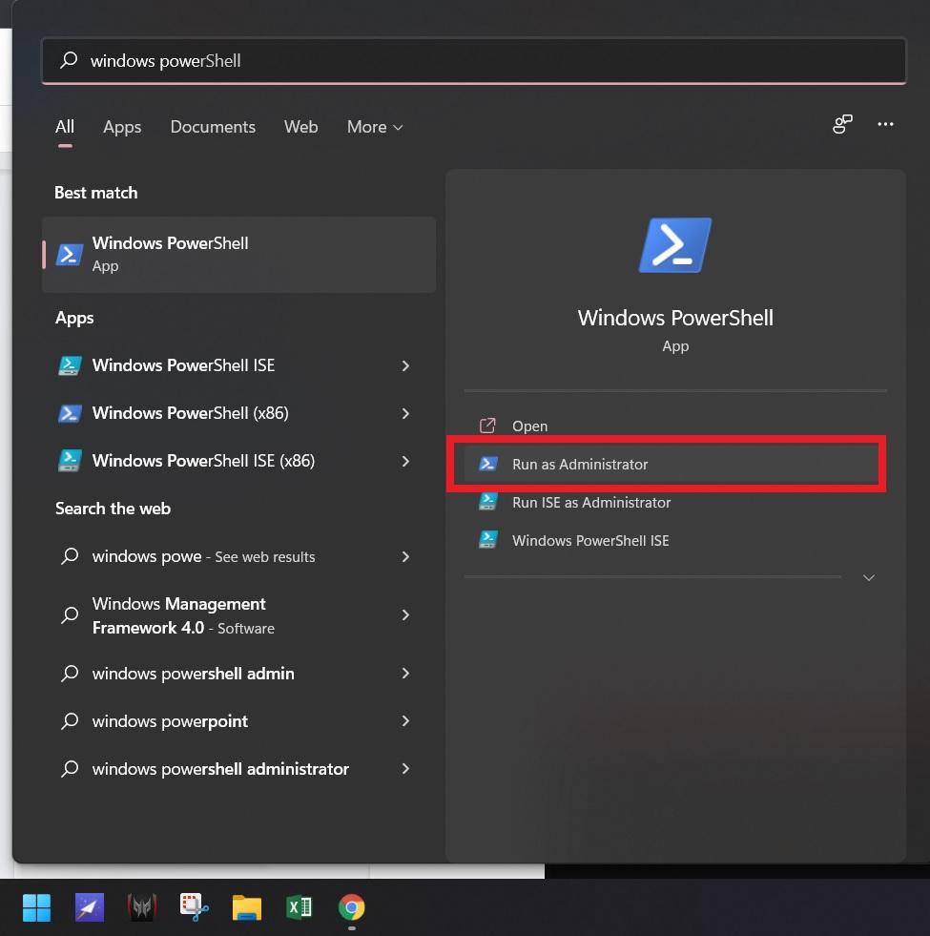
Task: Select the Web filter tab
Action: click(300, 127)
